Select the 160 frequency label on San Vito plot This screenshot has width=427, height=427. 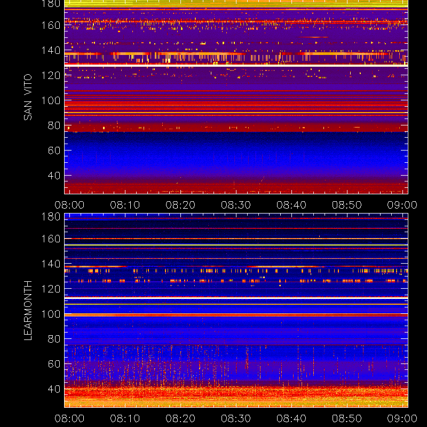coord(51,25)
